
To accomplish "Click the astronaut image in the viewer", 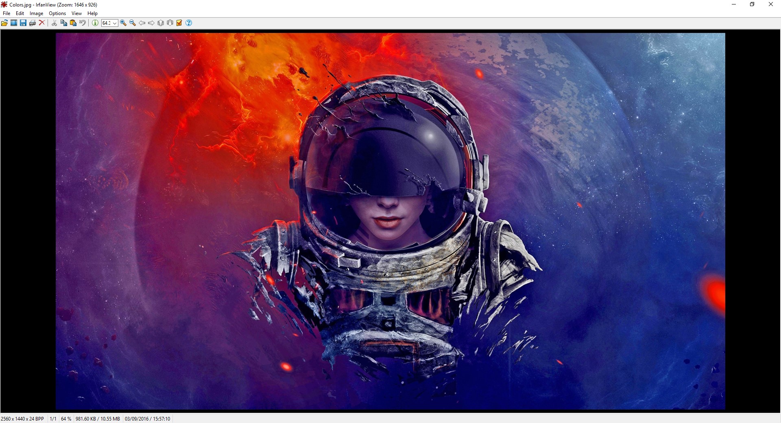I will [x=390, y=221].
